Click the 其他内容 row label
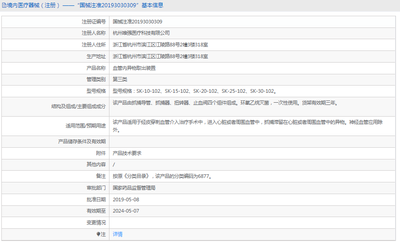This screenshot has height=245, width=400. (x=96, y=164)
